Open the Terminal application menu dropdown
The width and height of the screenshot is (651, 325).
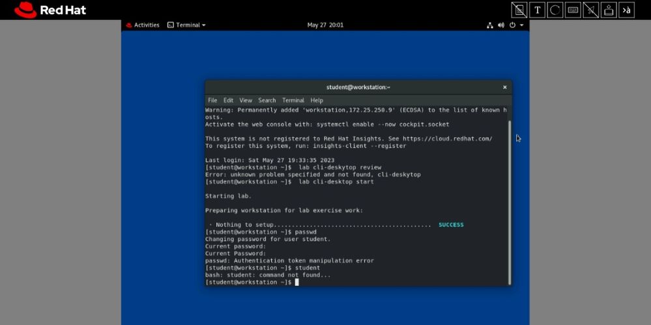click(x=186, y=25)
